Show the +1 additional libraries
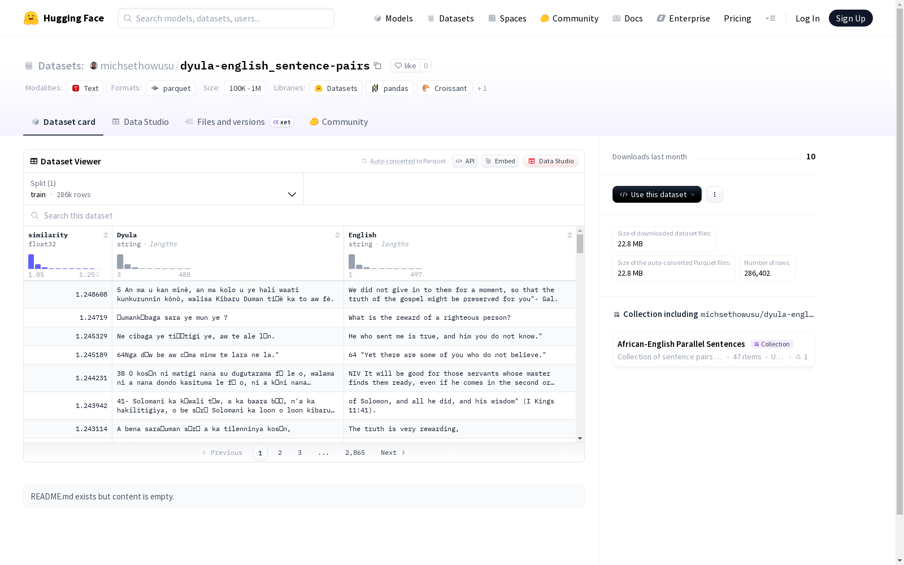Image resolution: width=904 pixels, height=565 pixels. [482, 88]
